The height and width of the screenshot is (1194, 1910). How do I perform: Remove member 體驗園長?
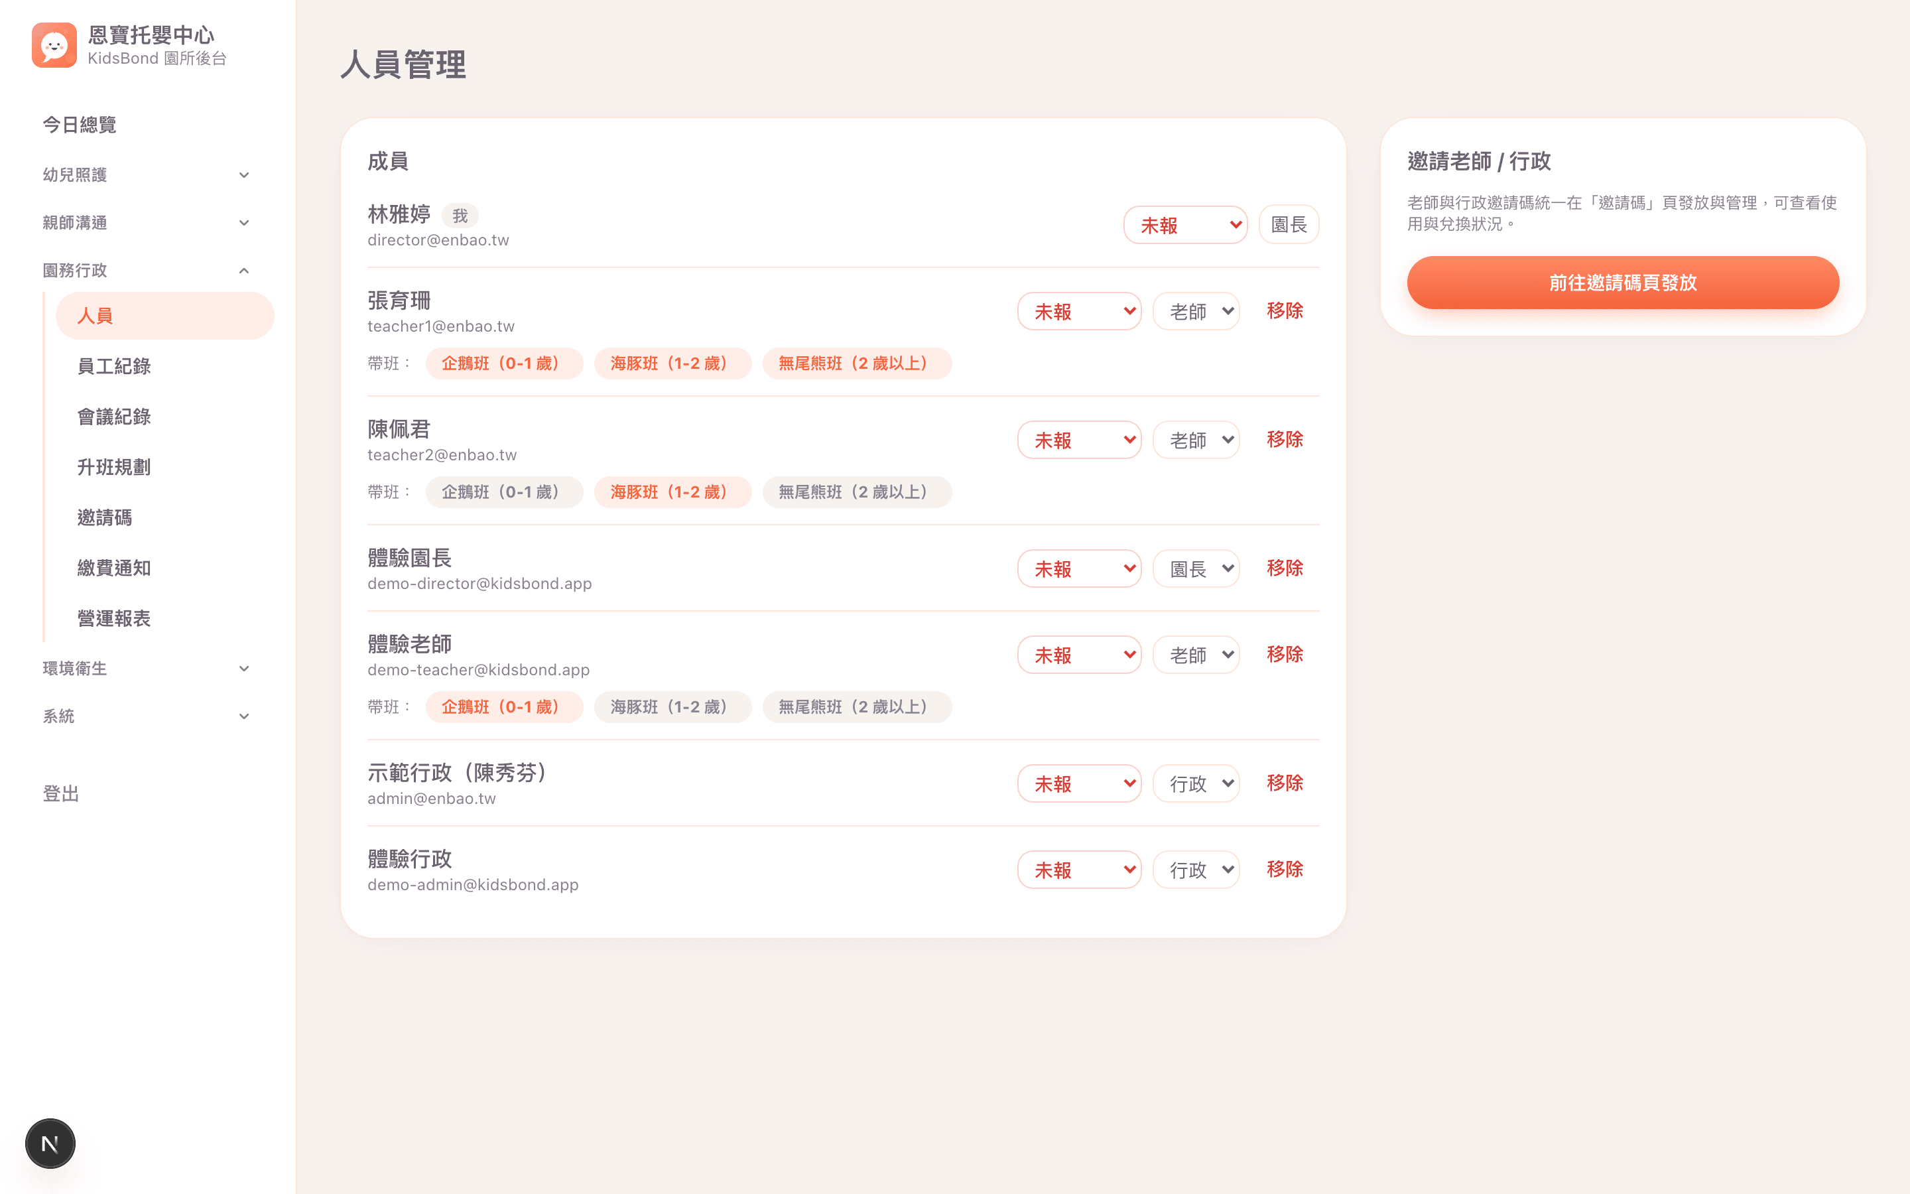tap(1285, 568)
